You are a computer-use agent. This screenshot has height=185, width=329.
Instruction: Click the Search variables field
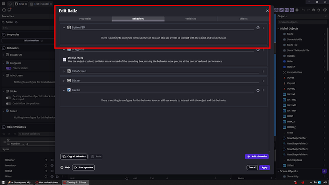pyautogui.click(x=36, y=134)
